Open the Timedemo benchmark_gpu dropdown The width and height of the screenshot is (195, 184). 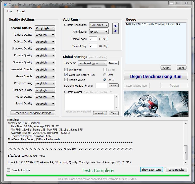(92, 63)
